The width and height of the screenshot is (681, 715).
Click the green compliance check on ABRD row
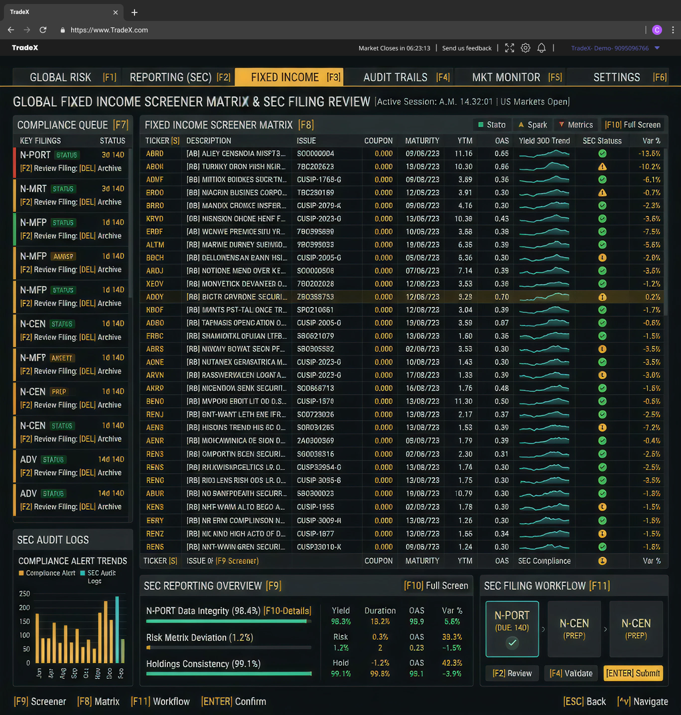602,153
